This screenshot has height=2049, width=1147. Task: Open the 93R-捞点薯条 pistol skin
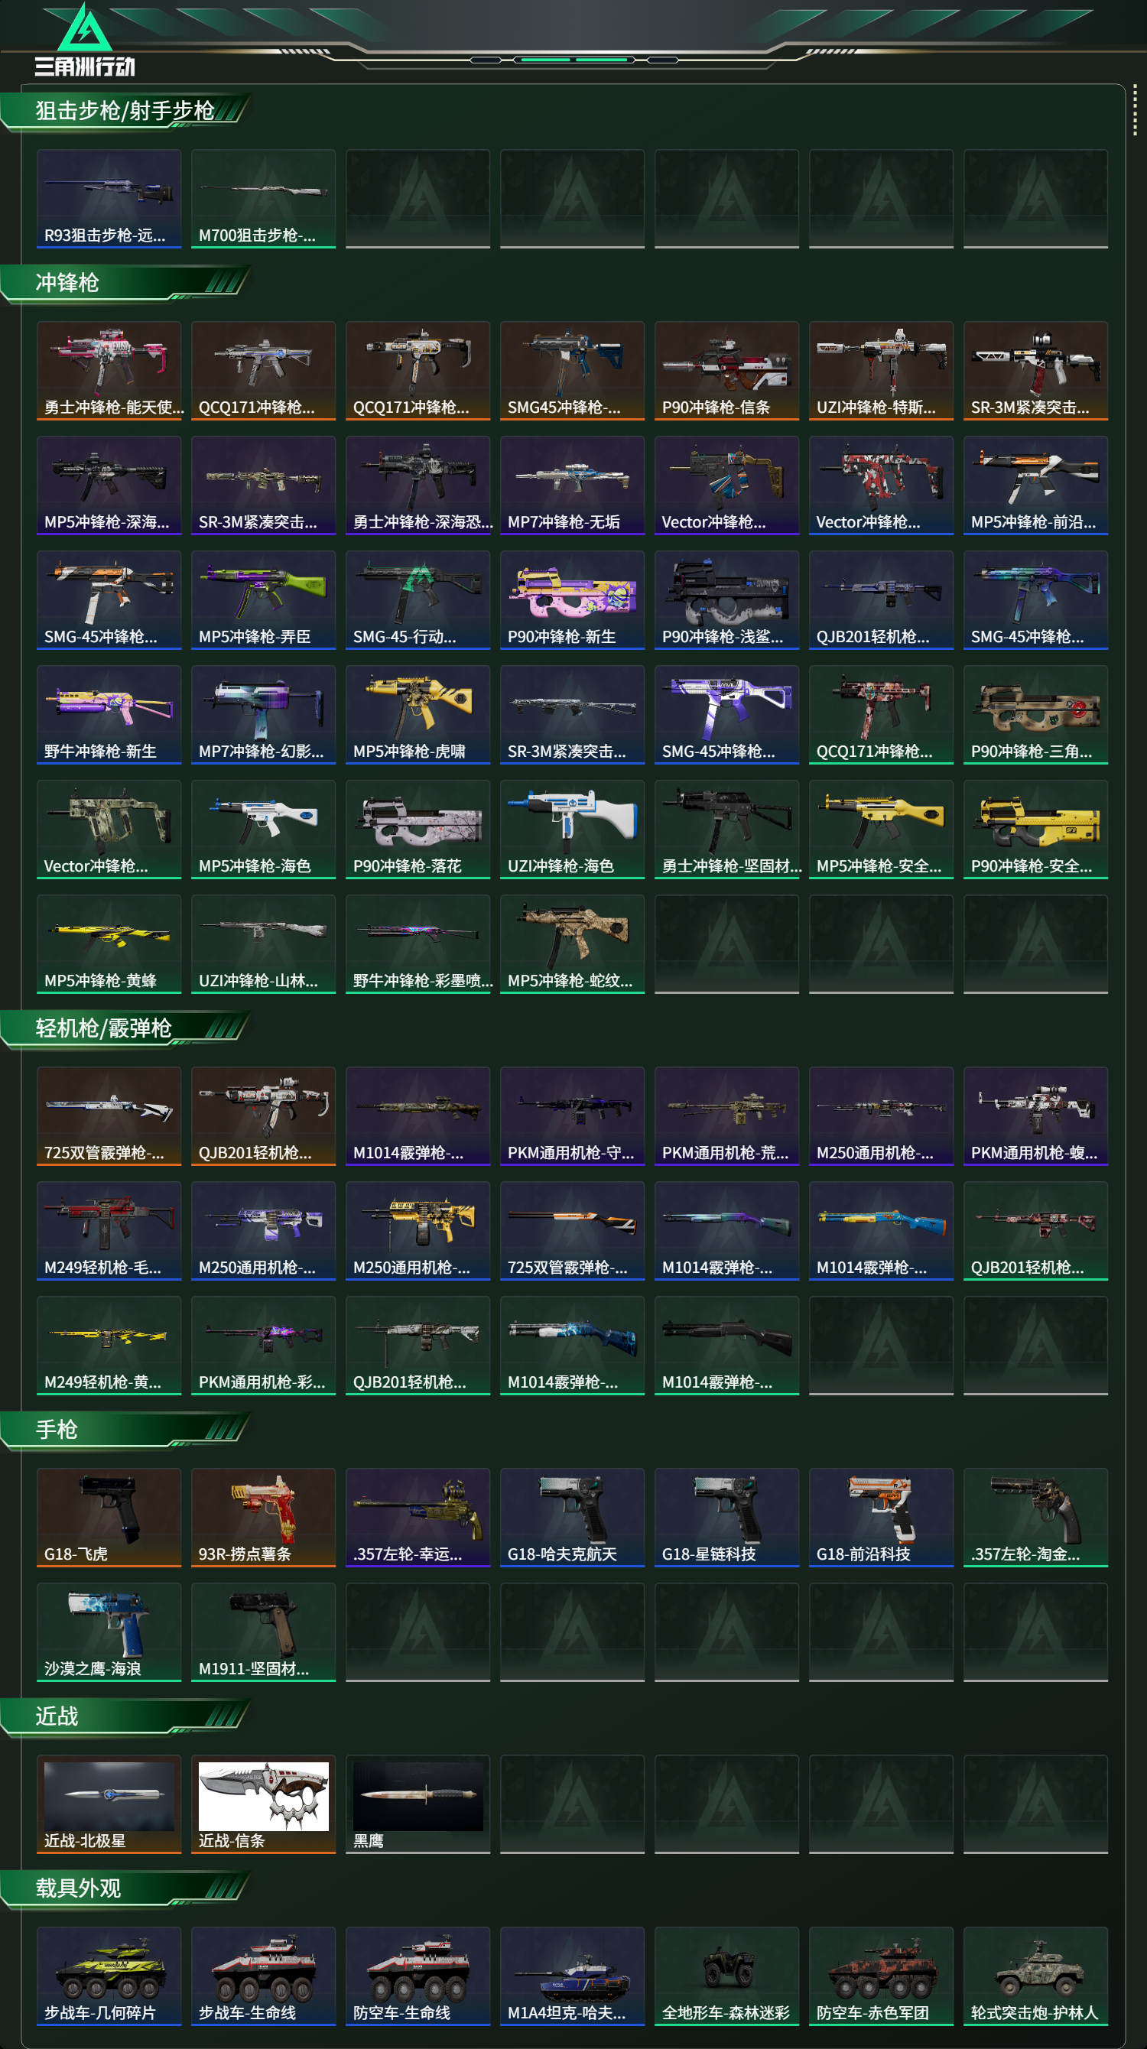click(263, 1516)
